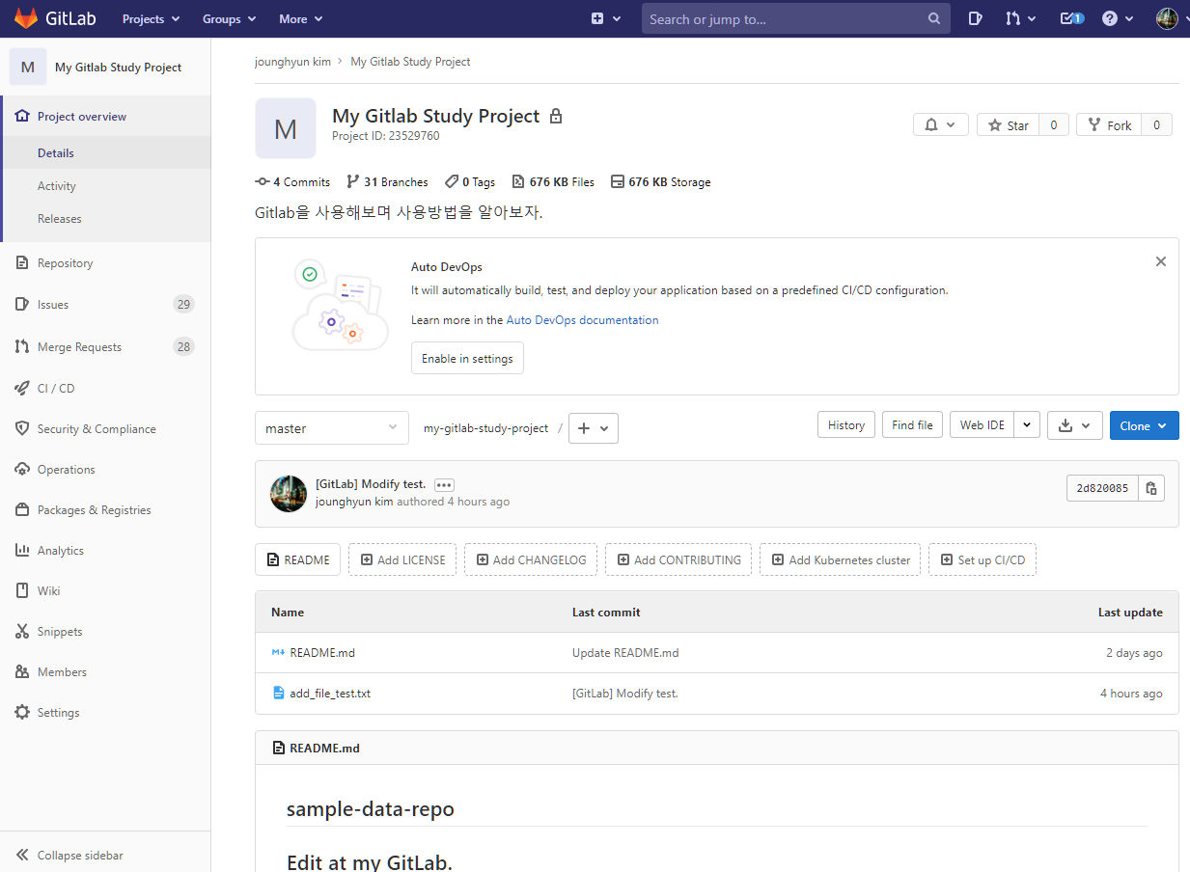
Task: Click the Repository sidebar icon
Action: tap(22, 262)
